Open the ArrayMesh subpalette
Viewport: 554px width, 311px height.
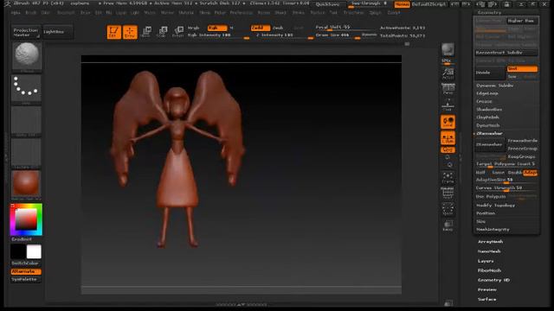pyautogui.click(x=491, y=242)
